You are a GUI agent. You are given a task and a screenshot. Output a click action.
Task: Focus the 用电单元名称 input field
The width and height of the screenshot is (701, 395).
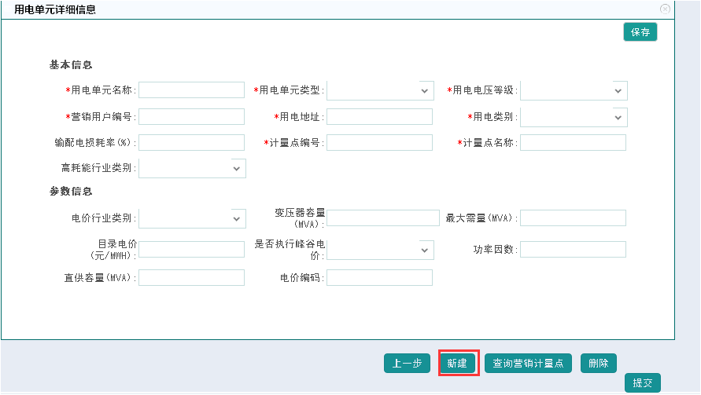coord(191,90)
